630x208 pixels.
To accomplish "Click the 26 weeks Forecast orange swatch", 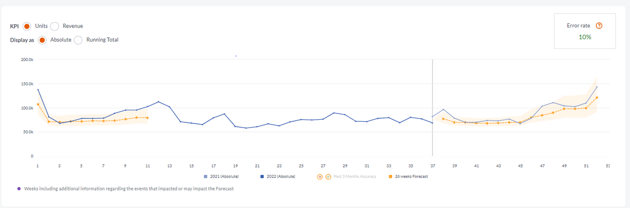I will click(x=391, y=176).
